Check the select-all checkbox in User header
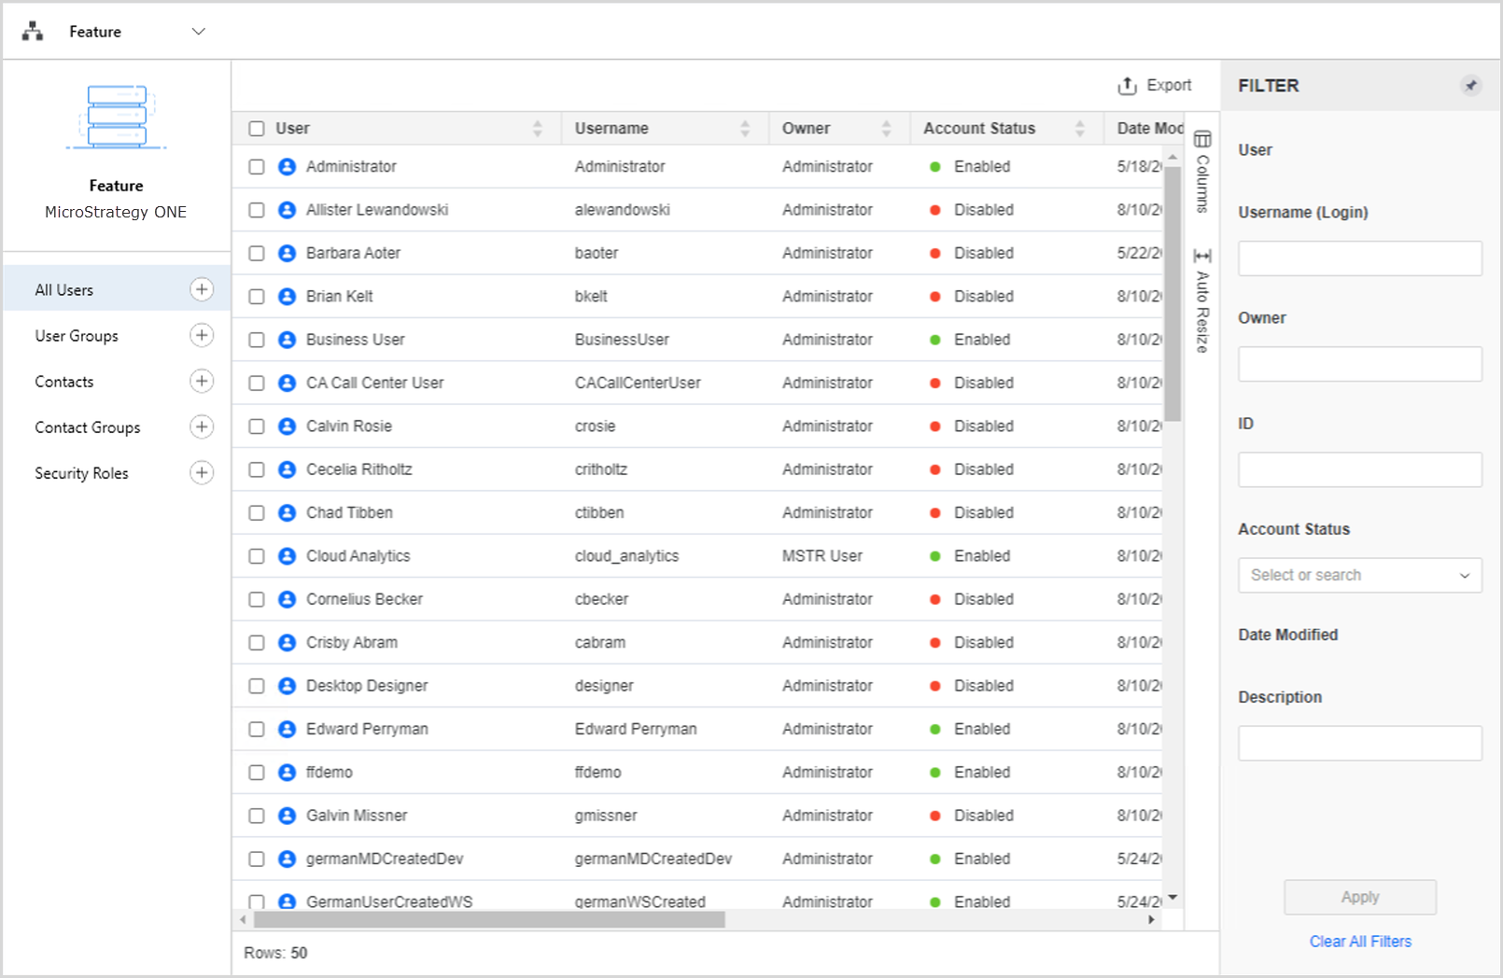This screenshot has height=978, width=1503. (x=257, y=129)
